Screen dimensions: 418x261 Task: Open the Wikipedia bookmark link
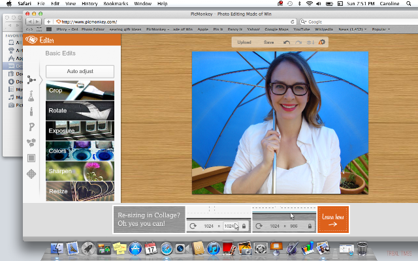(324, 29)
